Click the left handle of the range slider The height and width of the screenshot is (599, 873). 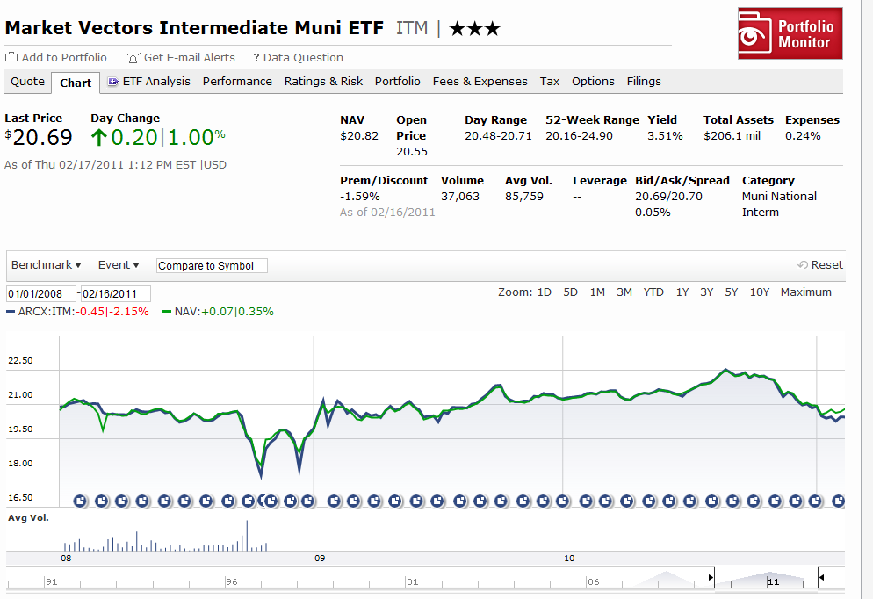[711, 577]
